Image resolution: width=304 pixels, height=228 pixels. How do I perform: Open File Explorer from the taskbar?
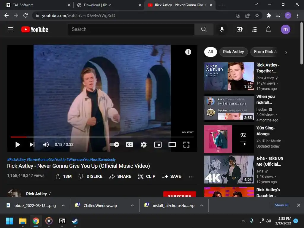pyautogui.click(x=23, y=221)
